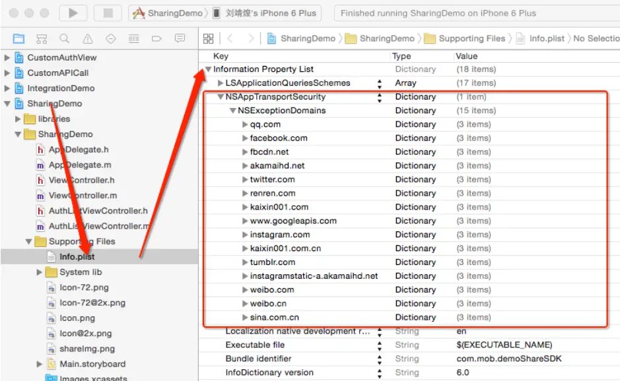The width and height of the screenshot is (620, 381).
Task: Open key stepper for NSAppTransportSecurity row
Action: tap(380, 97)
